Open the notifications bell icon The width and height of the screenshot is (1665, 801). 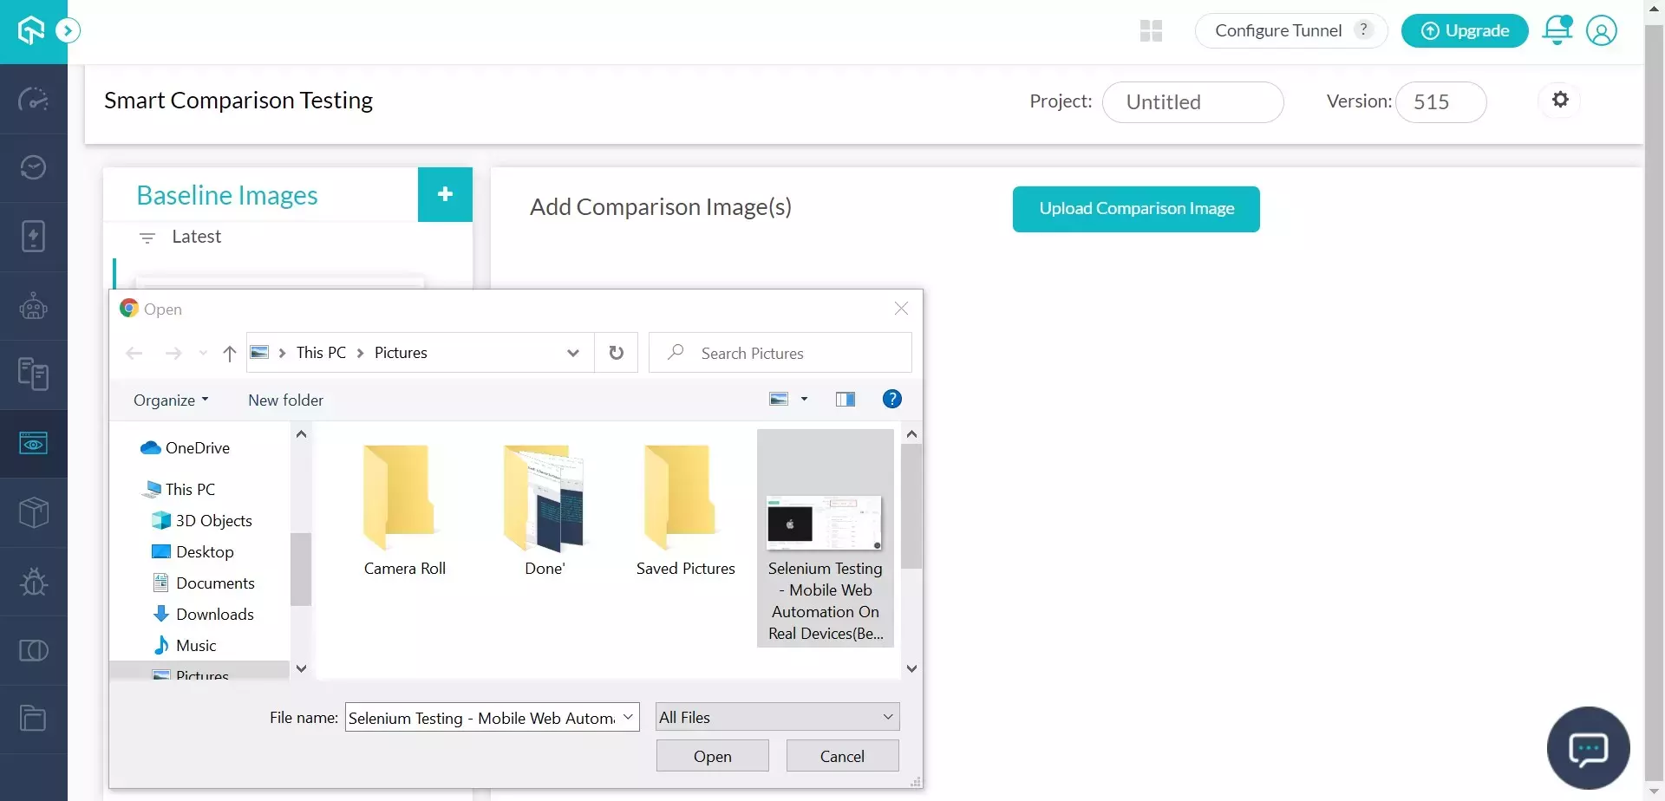coord(1557,30)
